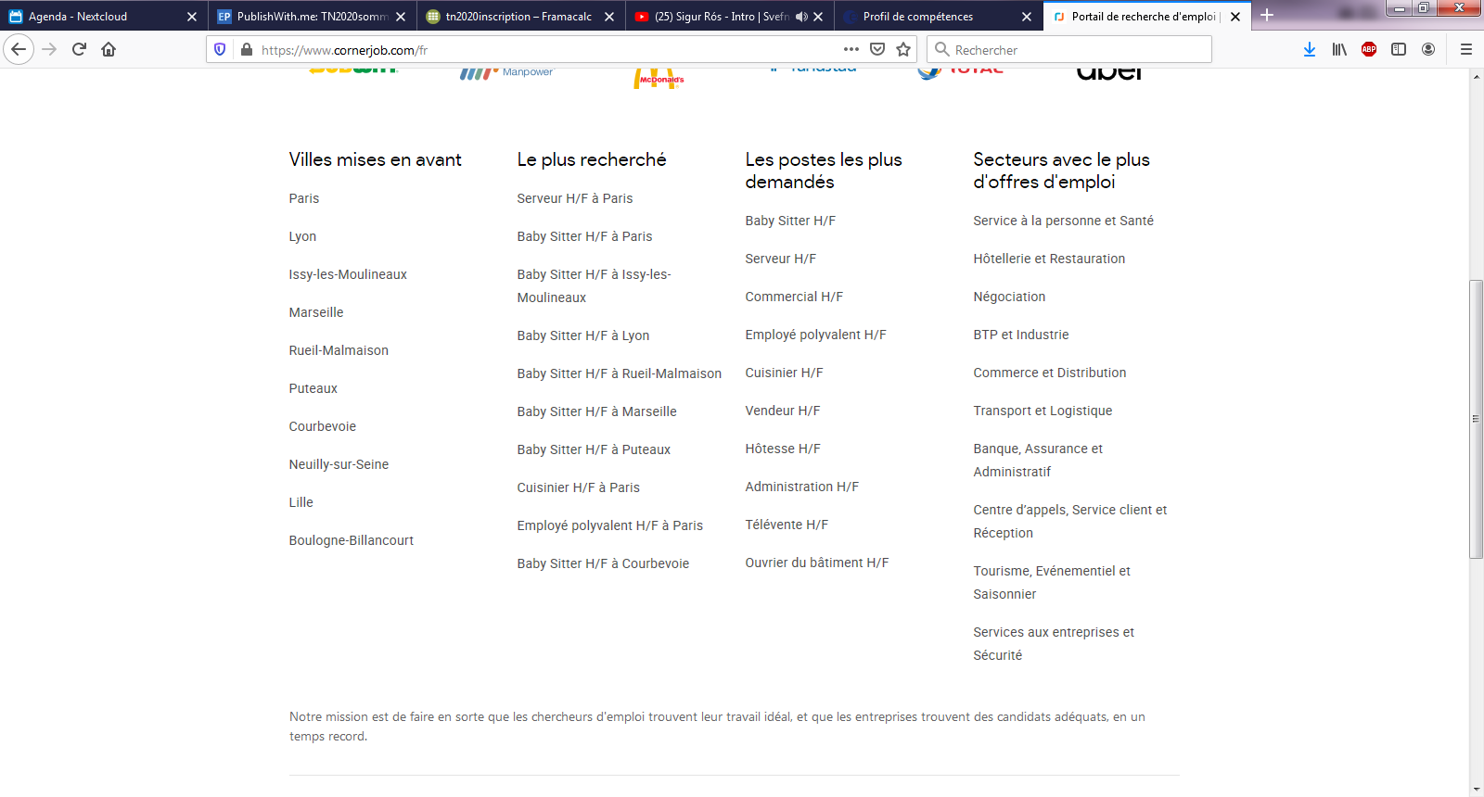Expand page actions three-dot menu
Viewport: 1484px width, 797px height.
click(x=851, y=49)
